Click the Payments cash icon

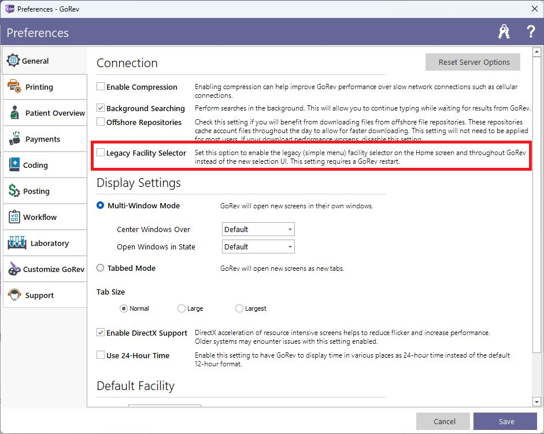(14, 138)
